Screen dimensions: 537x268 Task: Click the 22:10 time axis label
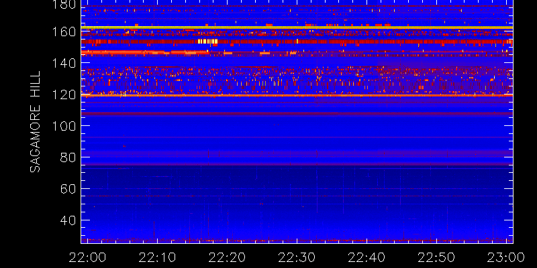pos(157,257)
